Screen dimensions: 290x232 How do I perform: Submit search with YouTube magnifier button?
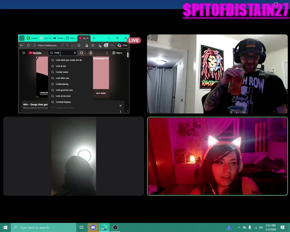82,53
